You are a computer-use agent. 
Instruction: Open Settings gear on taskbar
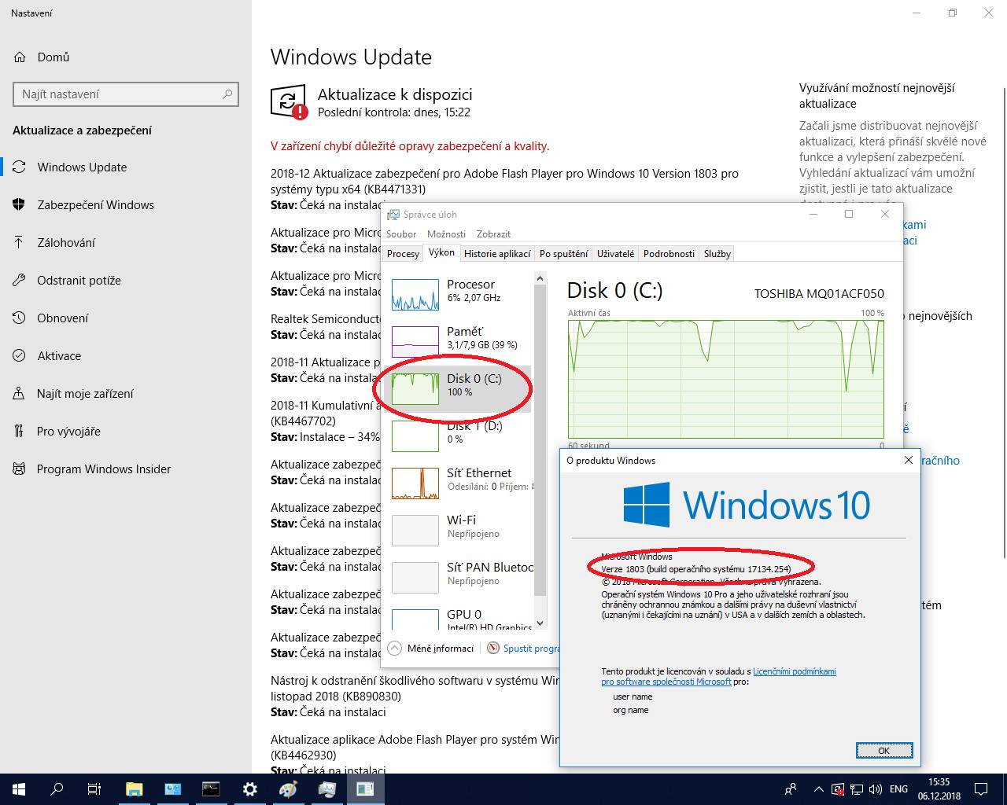pos(249,789)
